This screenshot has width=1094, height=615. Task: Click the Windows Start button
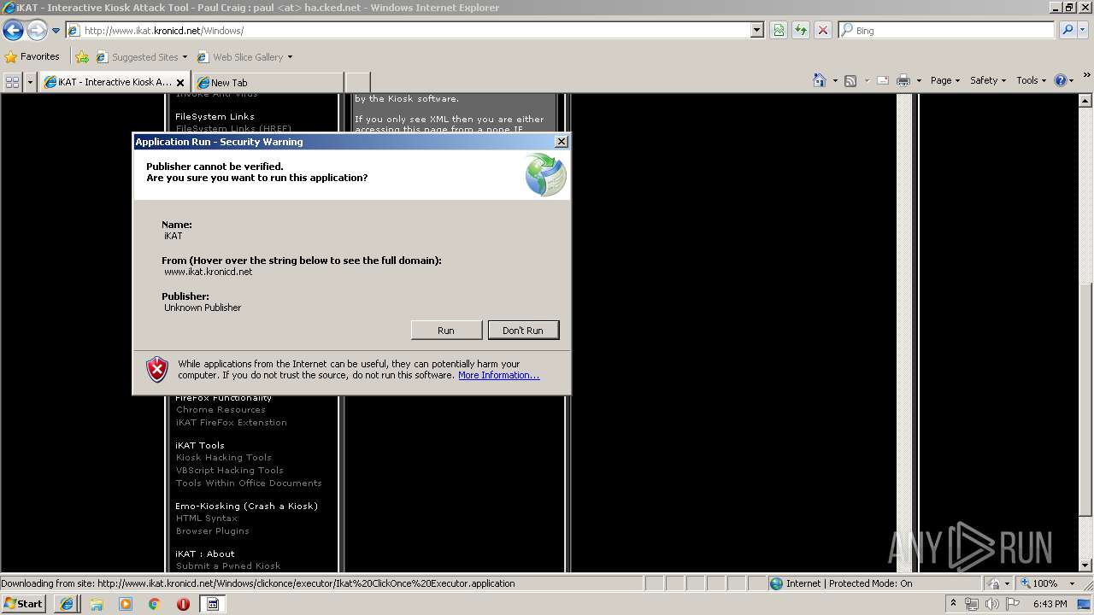24,604
